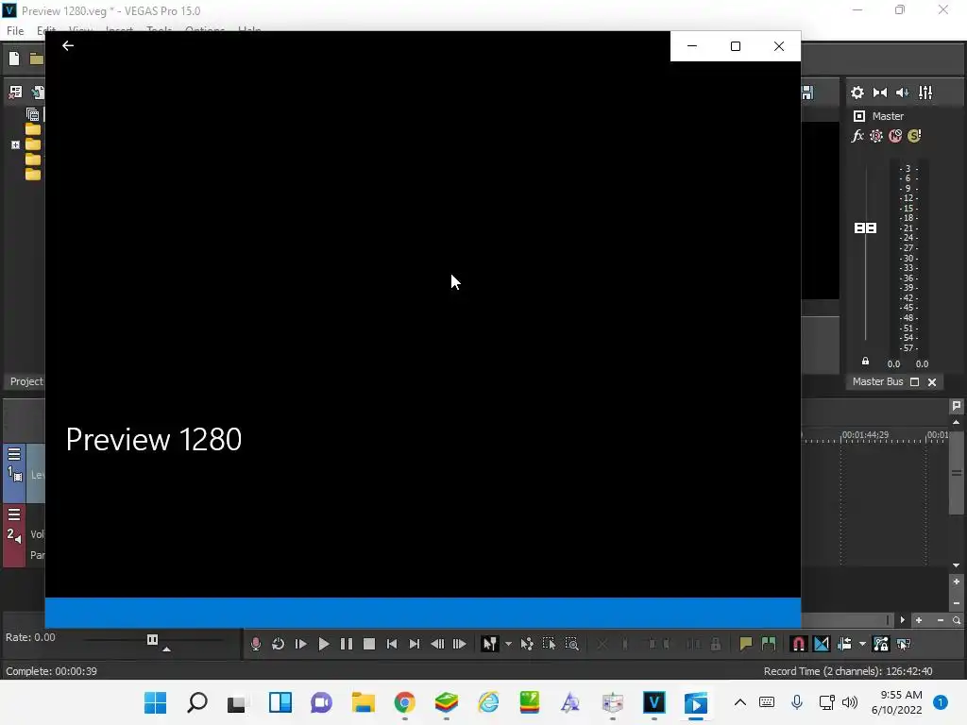Go back using the arrow in preview window
Viewport: 967px width, 725px height.
(x=68, y=45)
